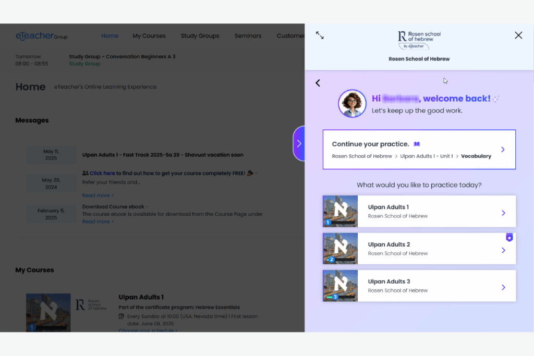This screenshot has height=356, width=534.
Task: Click the Ulpan Adults 2 thumbnail image
Action: pyautogui.click(x=340, y=249)
